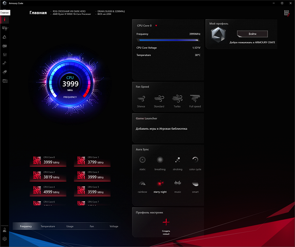Open the Game Library icon in sidebar
This screenshot has width=295, height=247.
[5, 46]
